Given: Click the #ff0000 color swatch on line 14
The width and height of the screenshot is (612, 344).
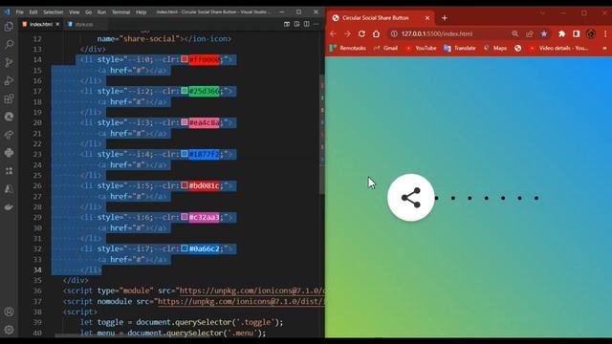Looking at the screenshot, I should click(185, 59).
